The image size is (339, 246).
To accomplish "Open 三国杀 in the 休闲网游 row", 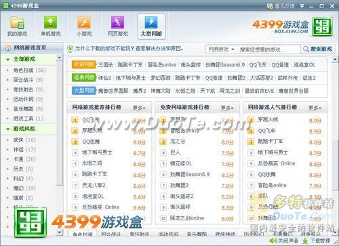I will tap(106, 65).
